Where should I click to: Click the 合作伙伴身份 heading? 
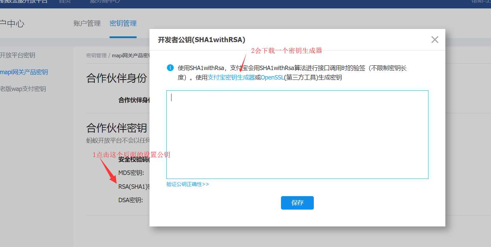(117, 78)
